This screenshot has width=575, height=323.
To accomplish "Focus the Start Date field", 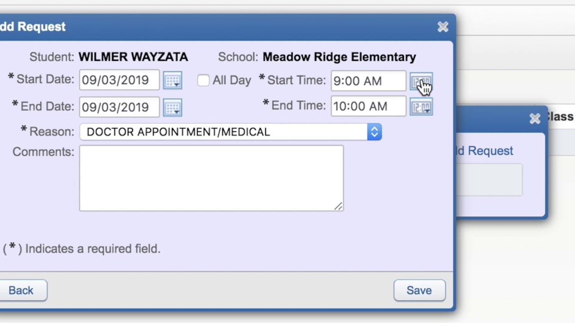I will [x=119, y=80].
